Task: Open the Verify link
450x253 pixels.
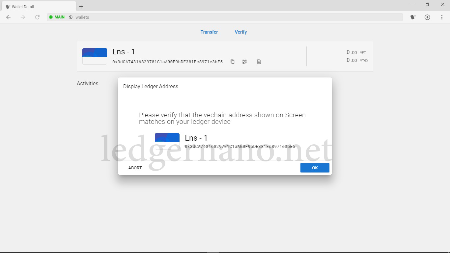Action: [x=241, y=32]
